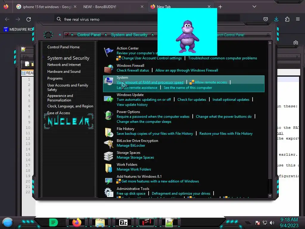Expand the list all tabs chevron
Viewport: 305px width, 229px height.
(254, 7)
